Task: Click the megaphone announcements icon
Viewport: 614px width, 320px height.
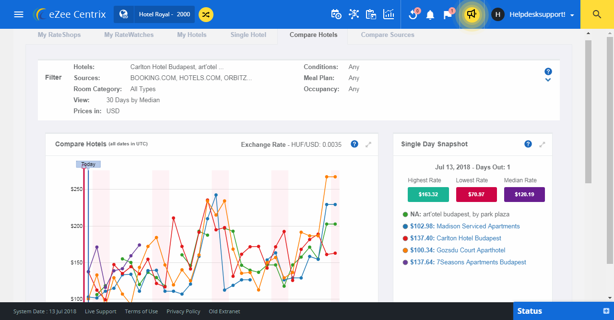Action: 472,14
